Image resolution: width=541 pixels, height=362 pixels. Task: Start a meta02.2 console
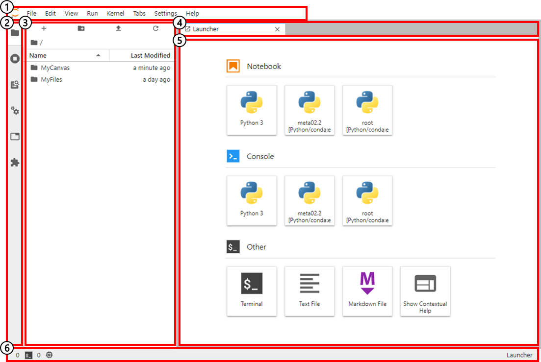point(309,200)
